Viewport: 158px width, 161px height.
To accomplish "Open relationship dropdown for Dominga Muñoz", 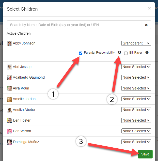I will tap(136, 142).
